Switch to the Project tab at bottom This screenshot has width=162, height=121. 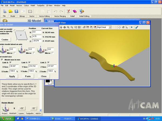coord(5,113)
